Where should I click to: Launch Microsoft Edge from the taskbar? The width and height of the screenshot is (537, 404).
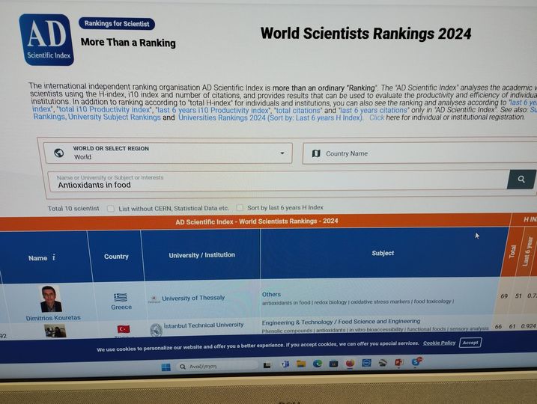tap(318, 364)
